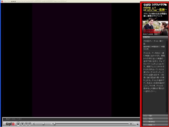Open the 動画詳細 panel header

155,37
